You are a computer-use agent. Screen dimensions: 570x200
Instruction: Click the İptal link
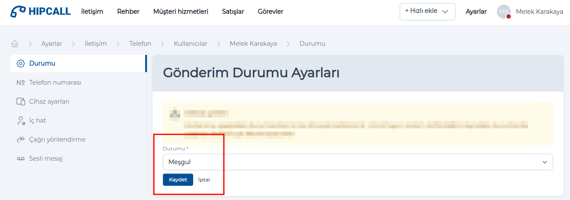coord(204,180)
